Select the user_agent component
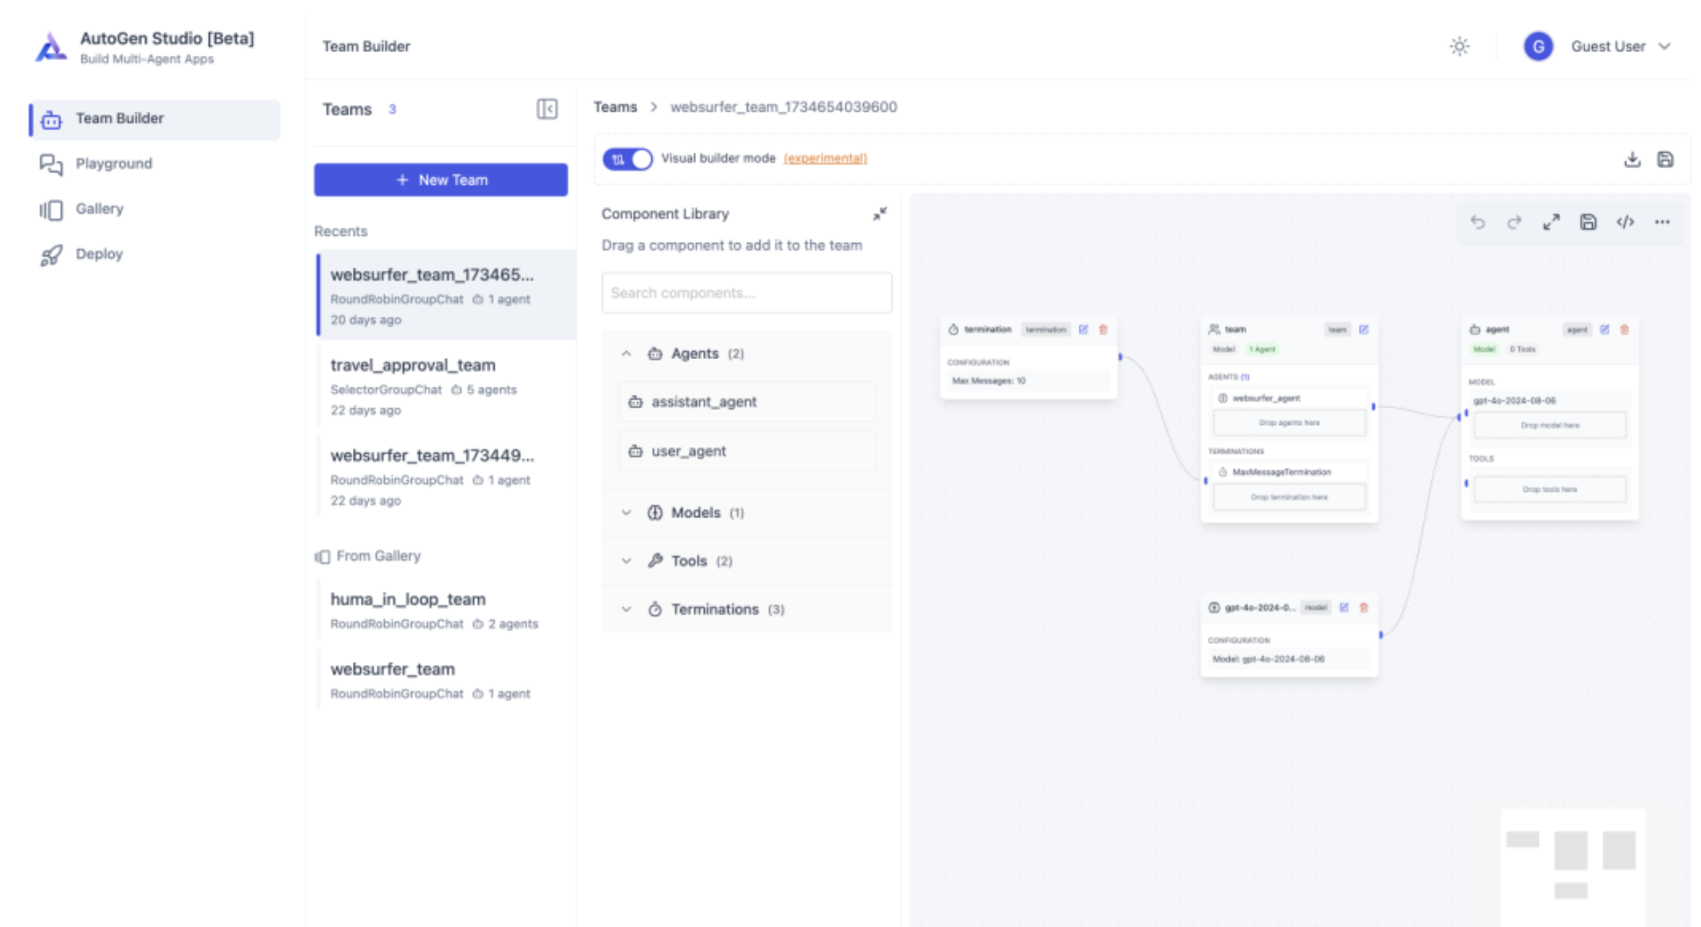 tap(746, 451)
